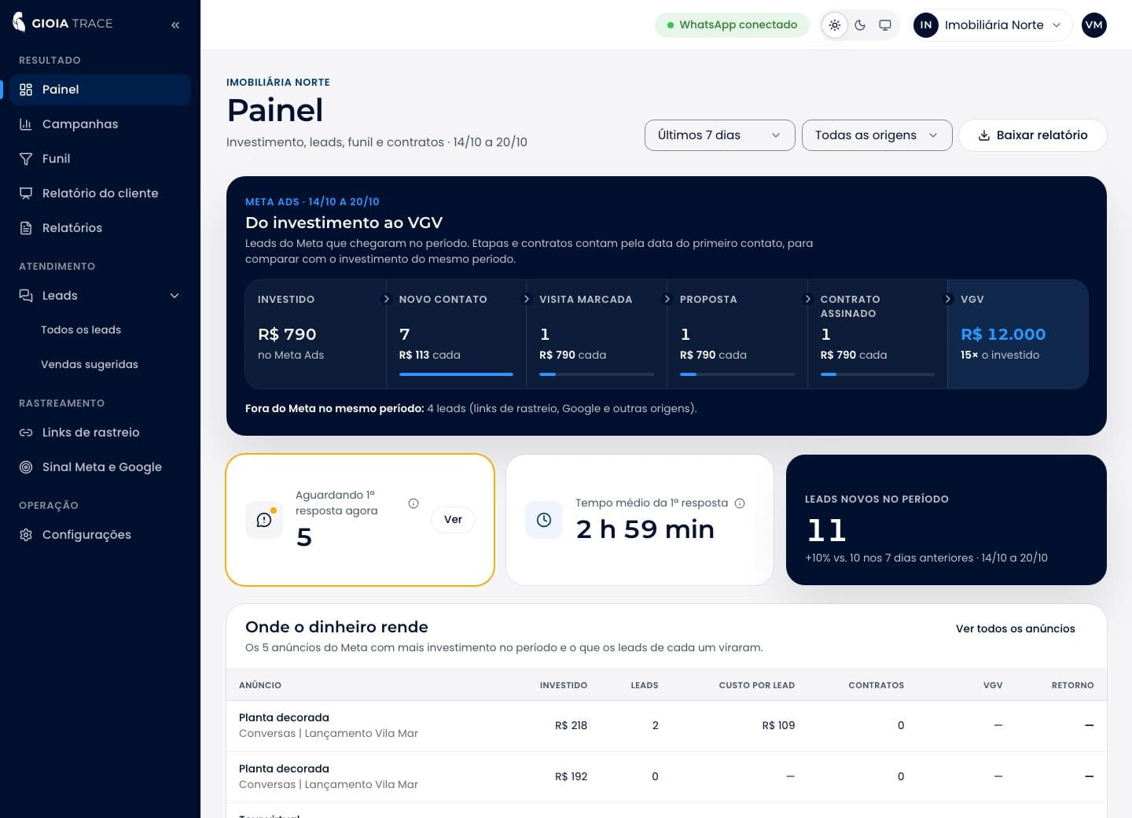Viewport: 1132px width, 818px height.
Task: Click the Funil funnel icon
Action: tap(26, 159)
